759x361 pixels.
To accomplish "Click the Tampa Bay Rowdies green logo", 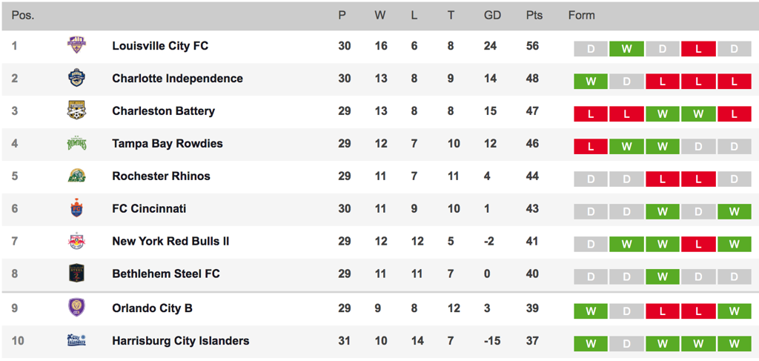I will pos(76,144).
